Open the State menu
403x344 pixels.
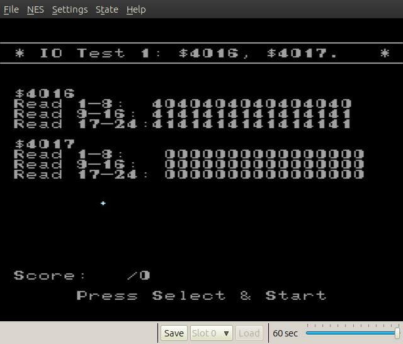(x=107, y=9)
